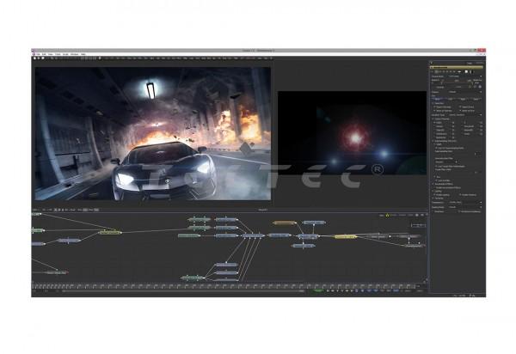Click the green Render button
This screenshot has height=354, width=516.
click(318, 290)
